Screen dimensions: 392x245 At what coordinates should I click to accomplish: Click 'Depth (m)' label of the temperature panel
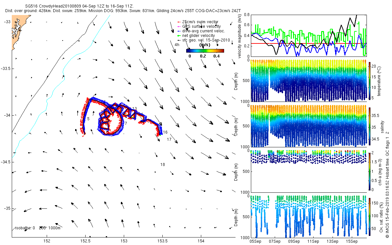click(236, 81)
